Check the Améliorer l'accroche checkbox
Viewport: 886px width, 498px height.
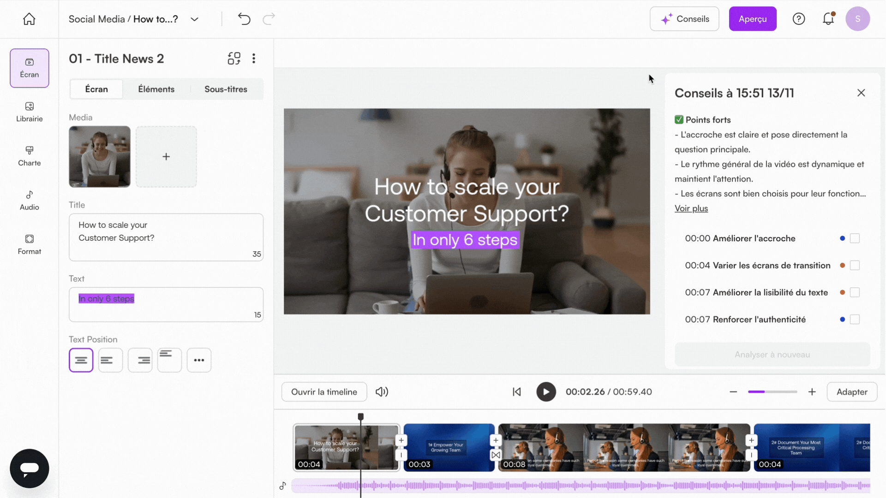coord(855,238)
